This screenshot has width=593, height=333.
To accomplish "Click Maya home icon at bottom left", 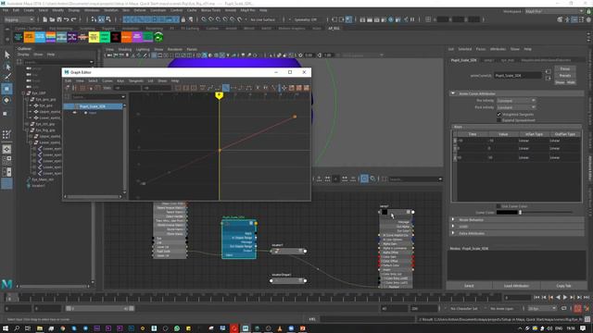I will [6, 284].
